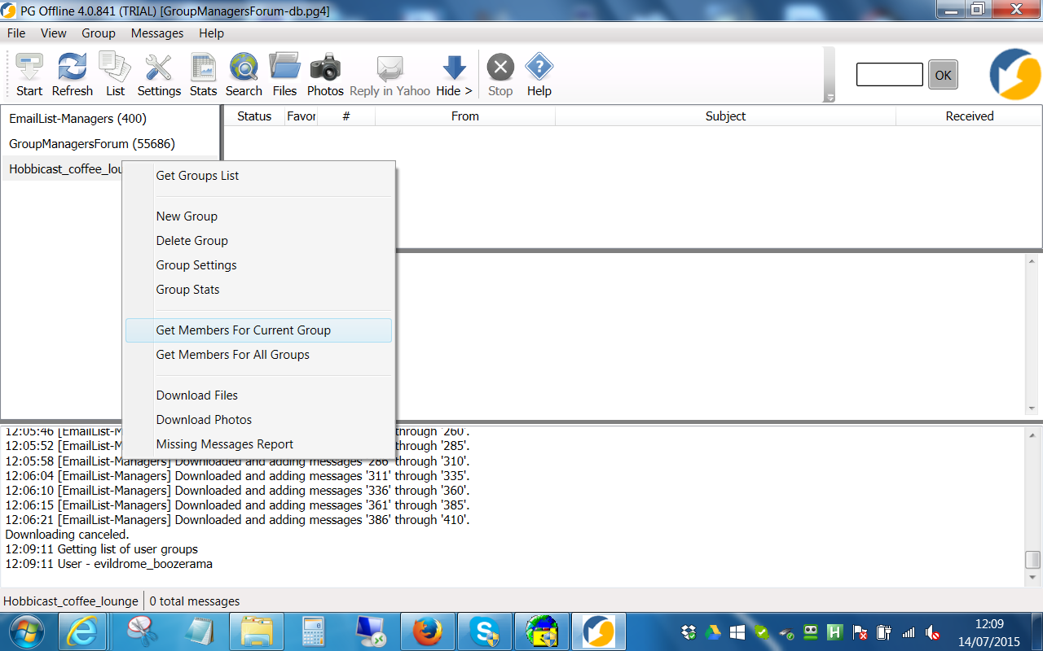Select the EmailList-Managers (400) group
Image resolution: width=1043 pixels, height=651 pixels.
click(x=111, y=119)
